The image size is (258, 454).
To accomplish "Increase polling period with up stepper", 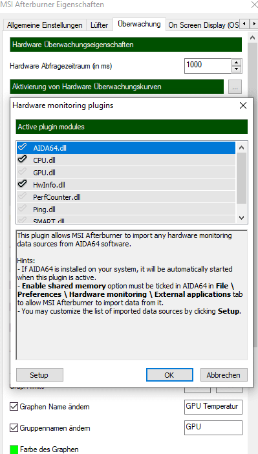I will click(237, 62).
